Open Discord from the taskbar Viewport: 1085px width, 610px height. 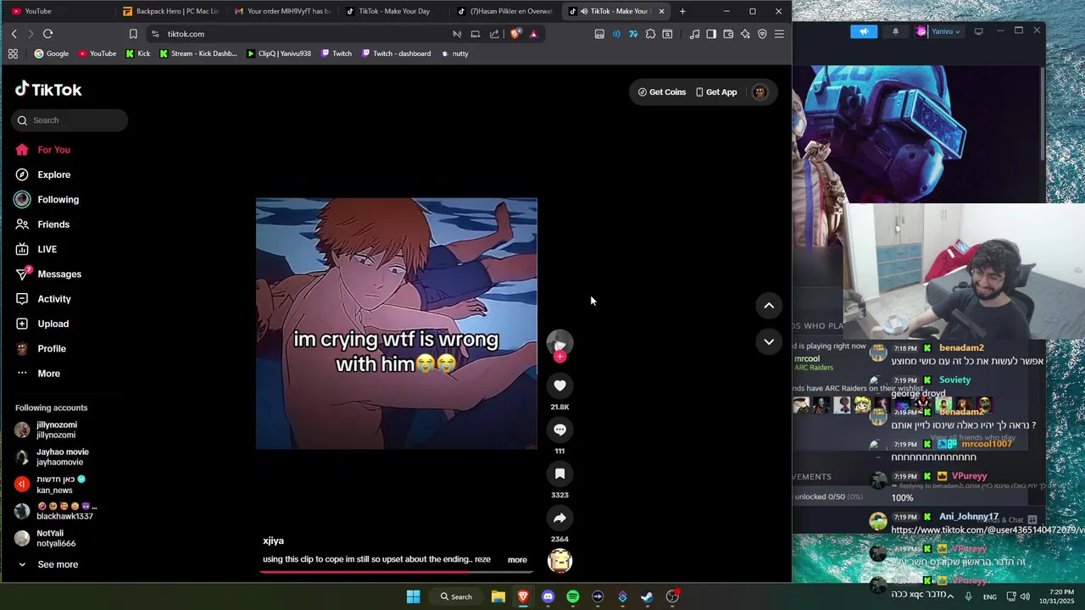[x=548, y=596]
